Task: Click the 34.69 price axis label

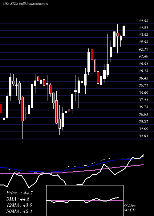Action: 144,129
